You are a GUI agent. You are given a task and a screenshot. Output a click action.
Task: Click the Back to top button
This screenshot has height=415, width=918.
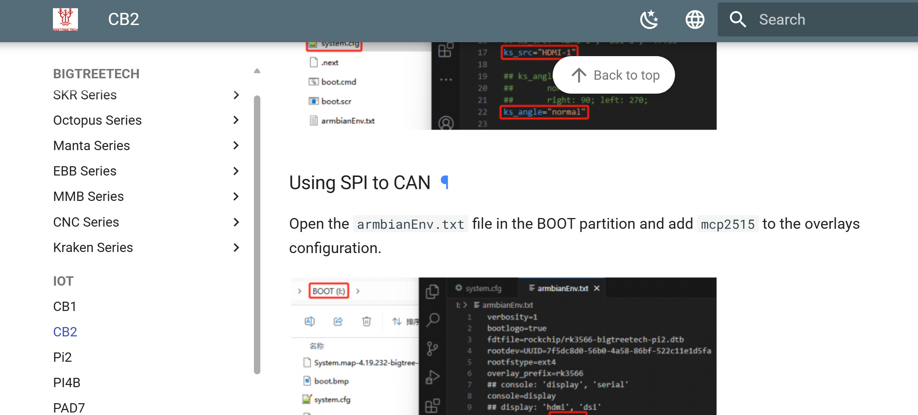[x=614, y=75]
